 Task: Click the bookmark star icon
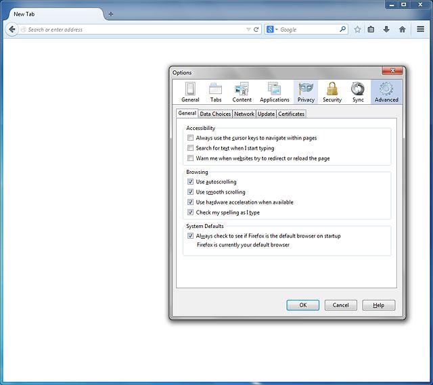coord(357,30)
